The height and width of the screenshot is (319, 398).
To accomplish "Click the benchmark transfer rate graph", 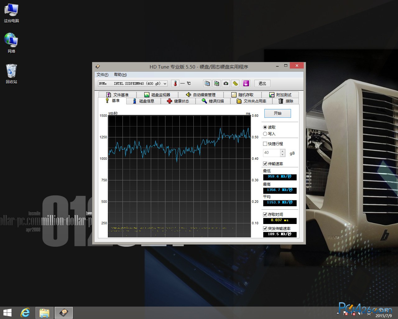I will (179, 176).
